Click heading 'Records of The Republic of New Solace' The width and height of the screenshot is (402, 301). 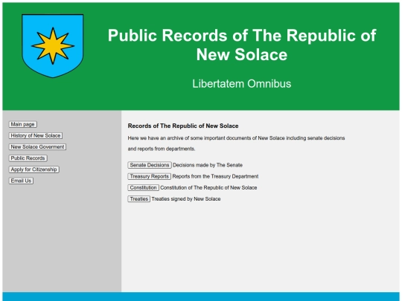point(183,126)
